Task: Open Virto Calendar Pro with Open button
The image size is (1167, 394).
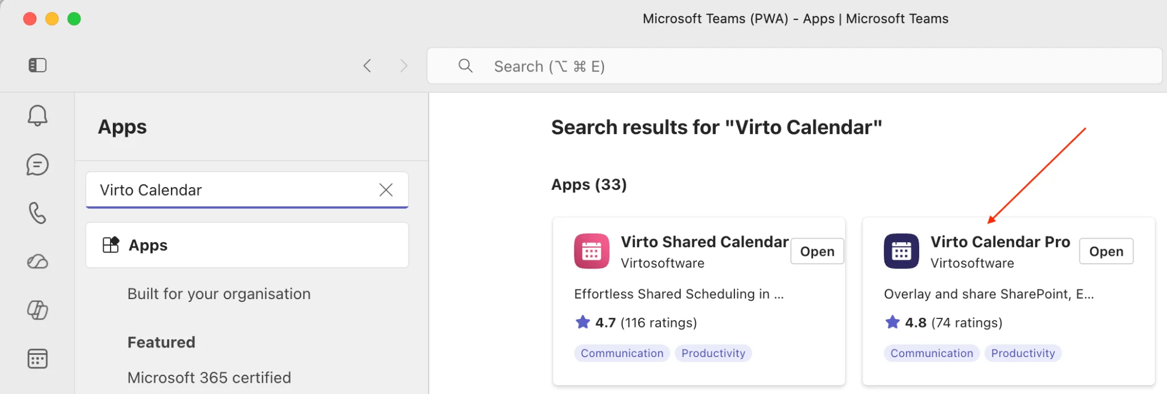Action: coord(1106,251)
